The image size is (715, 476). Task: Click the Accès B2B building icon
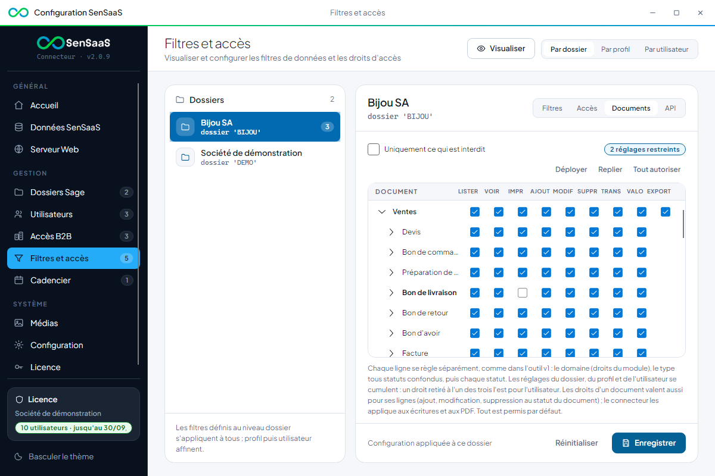19,236
